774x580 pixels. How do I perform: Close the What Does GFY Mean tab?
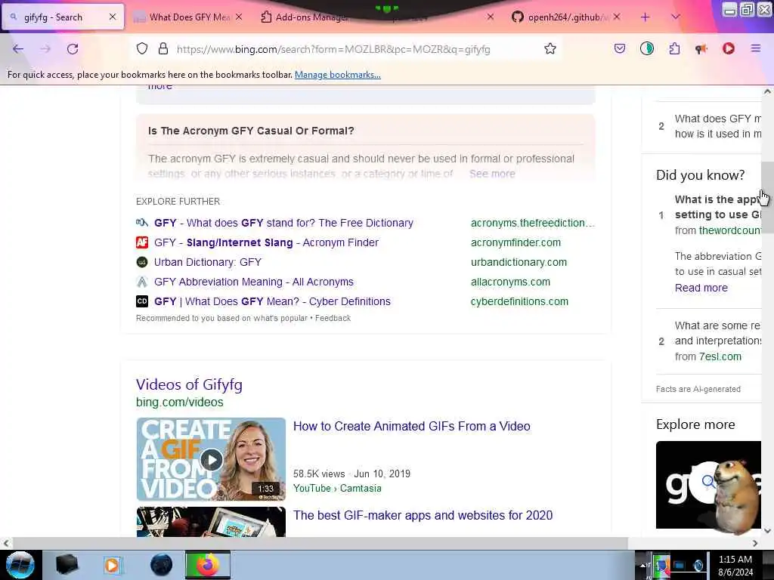click(x=239, y=17)
